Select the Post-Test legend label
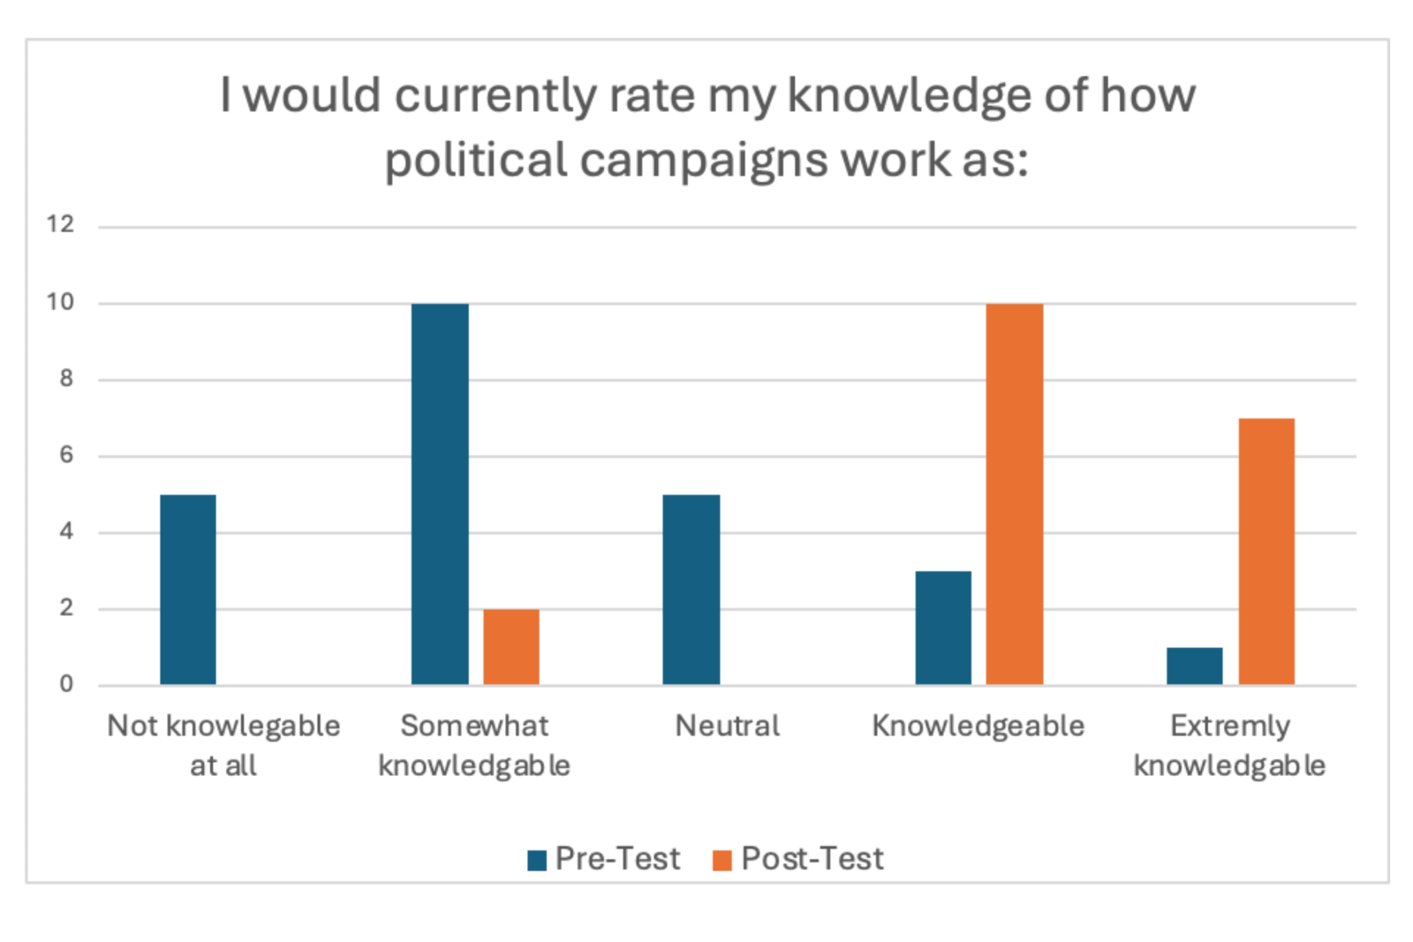Image resolution: width=1413 pixels, height=942 pixels. click(812, 858)
